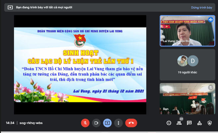The image size is (218, 133).
Task: Select your own "Bạn" video tile
Action: click(x=187, y=99)
